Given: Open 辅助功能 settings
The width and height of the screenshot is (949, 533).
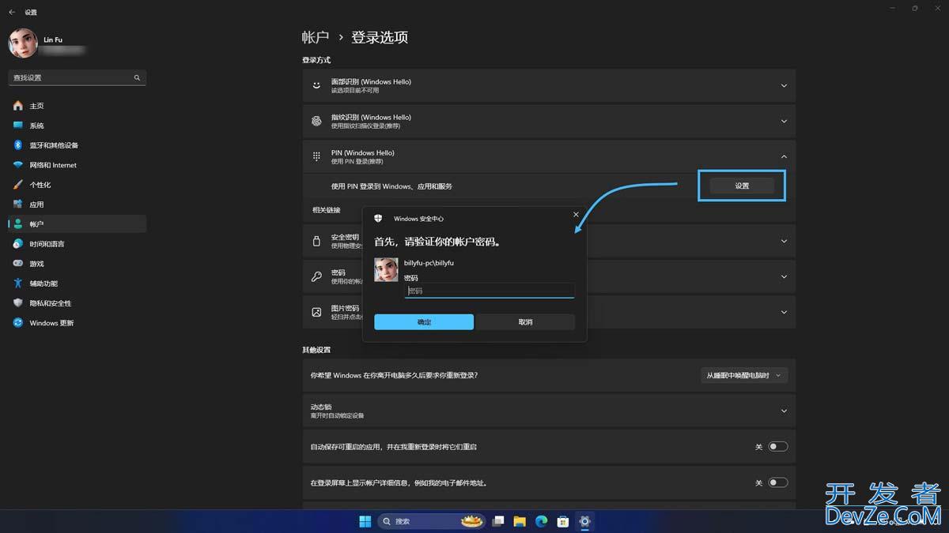Looking at the screenshot, I should tap(77, 283).
